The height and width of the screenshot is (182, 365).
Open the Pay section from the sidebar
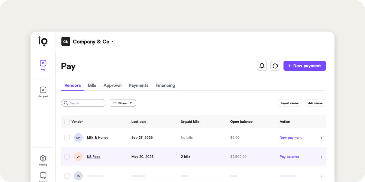(43, 64)
